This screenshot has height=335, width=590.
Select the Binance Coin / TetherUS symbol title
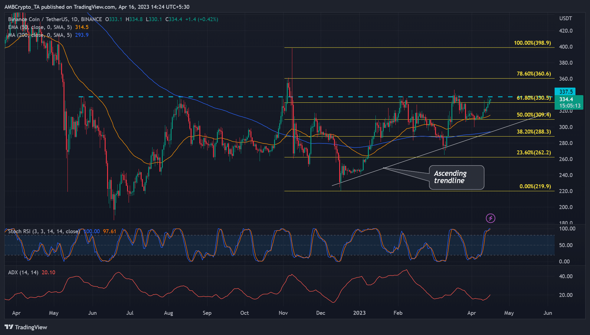(55, 19)
